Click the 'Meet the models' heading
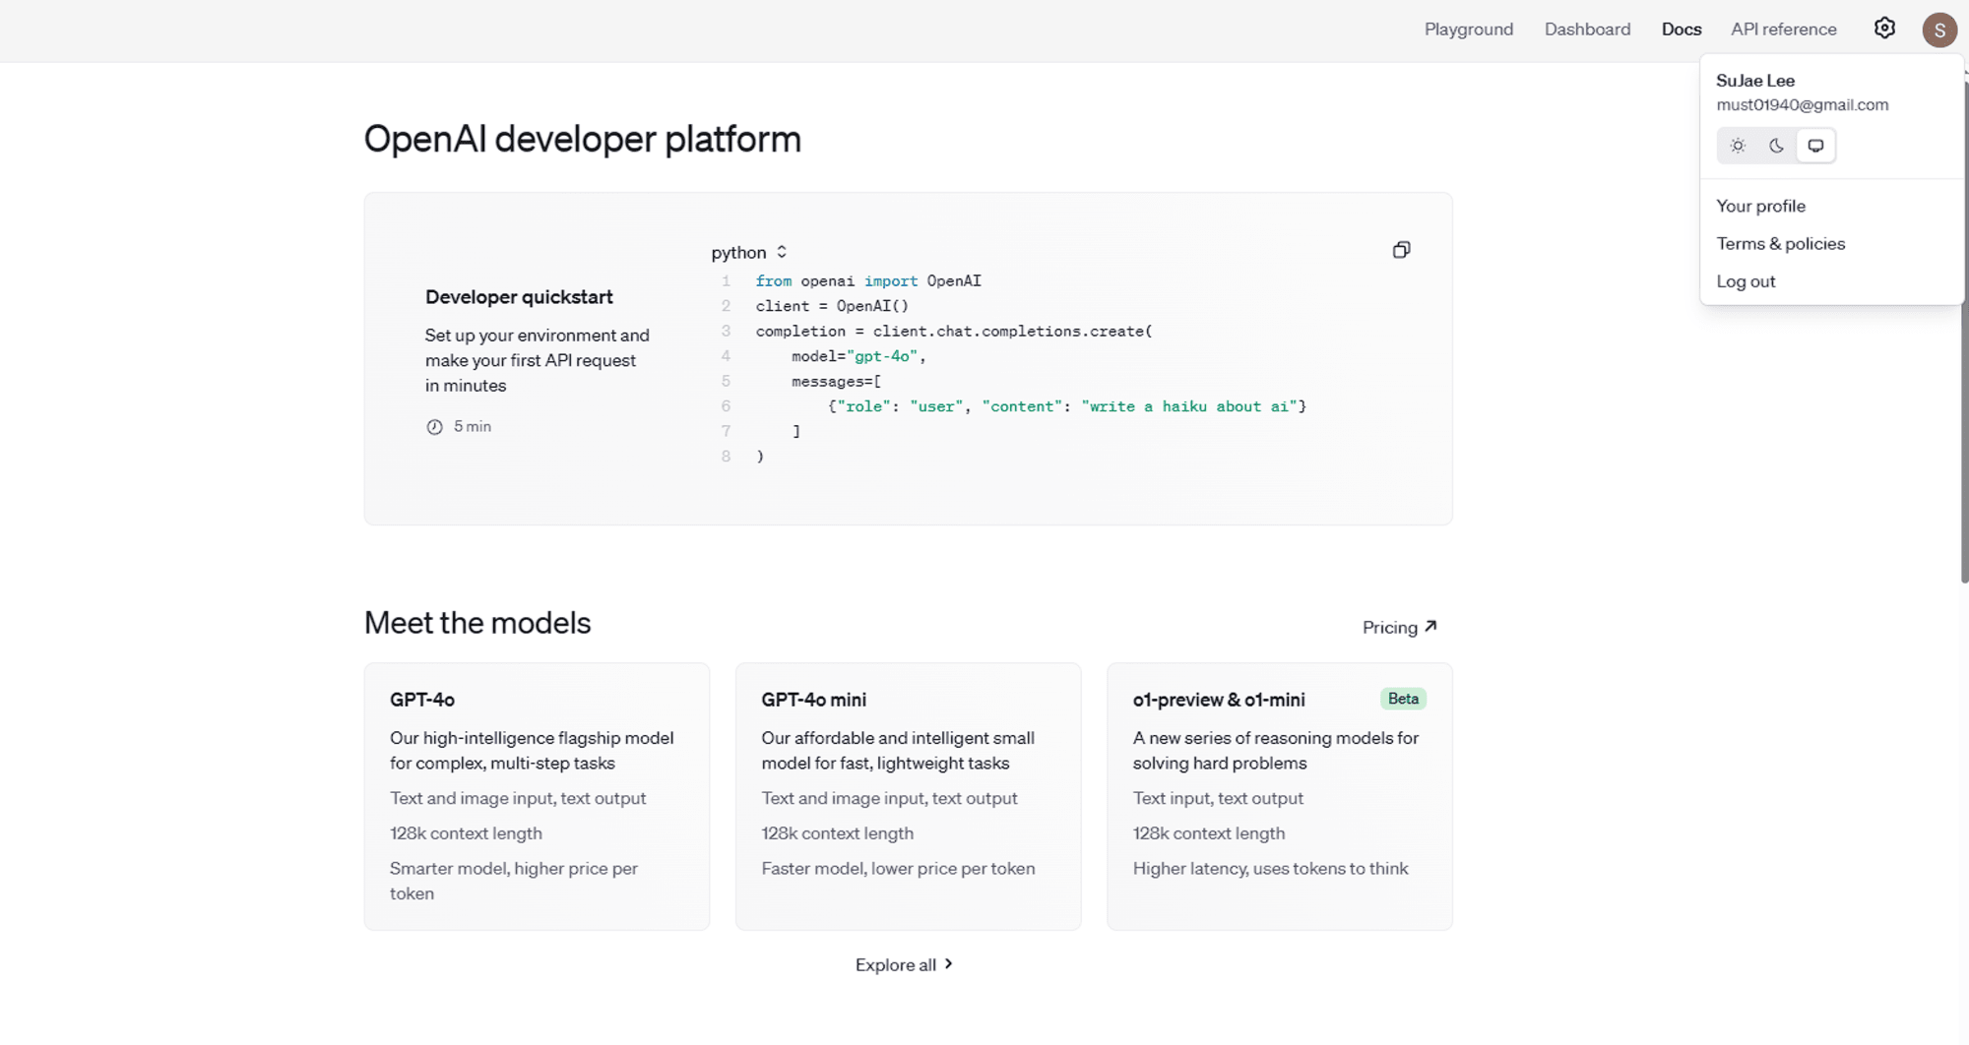 477,623
